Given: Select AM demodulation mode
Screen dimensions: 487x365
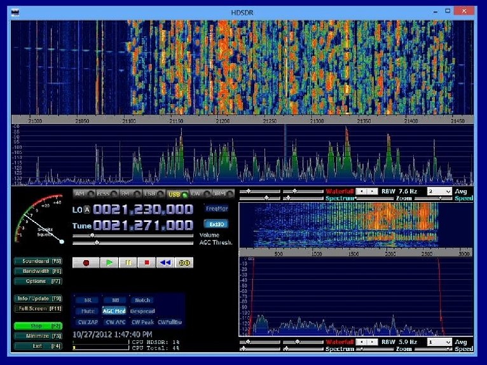Looking at the screenshot, I should point(84,194).
